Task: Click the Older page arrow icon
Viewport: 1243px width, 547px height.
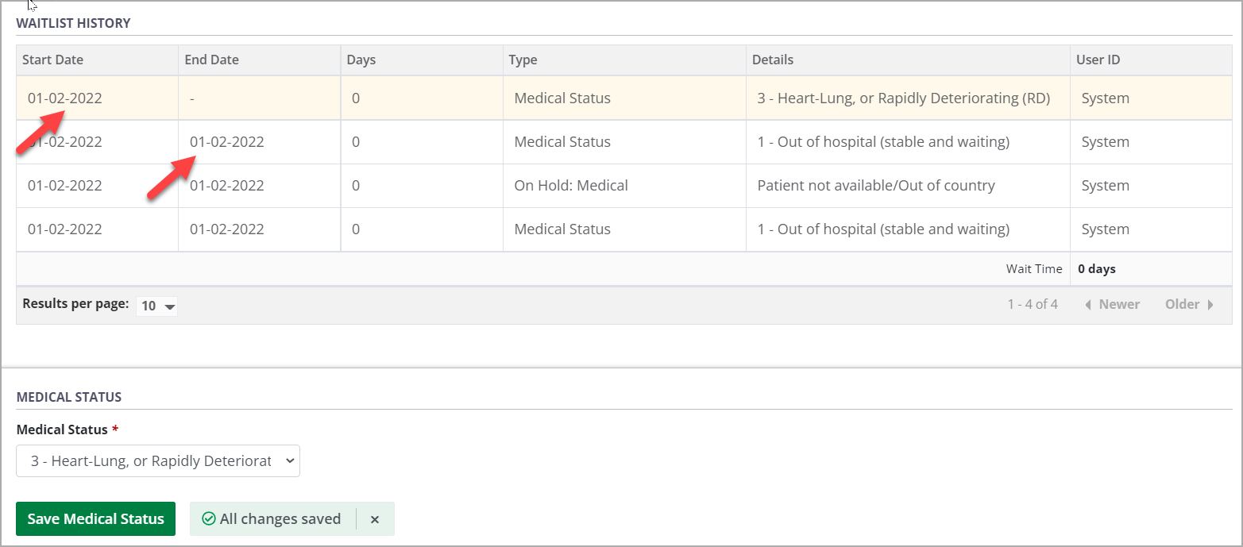Action: coord(1210,304)
